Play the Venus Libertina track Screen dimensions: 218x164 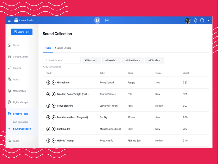[x=54, y=106]
